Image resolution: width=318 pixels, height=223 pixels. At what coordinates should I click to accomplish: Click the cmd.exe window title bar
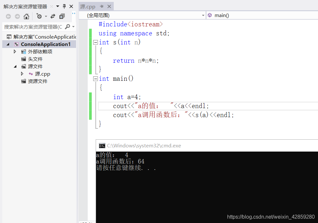coord(207,146)
